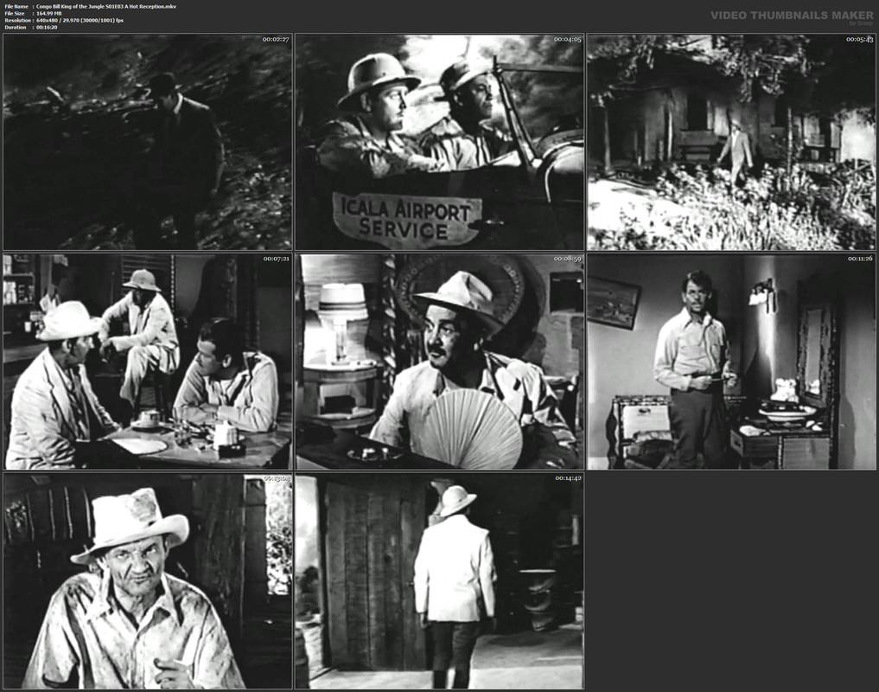Click the 00:04:05 timestamp label
The width and height of the screenshot is (879, 692).
pyautogui.click(x=567, y=39)
